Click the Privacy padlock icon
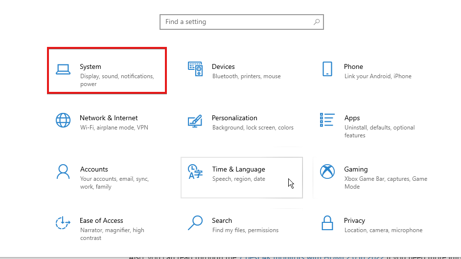This screenshot has height=259, width=461. tap(327, 223)
